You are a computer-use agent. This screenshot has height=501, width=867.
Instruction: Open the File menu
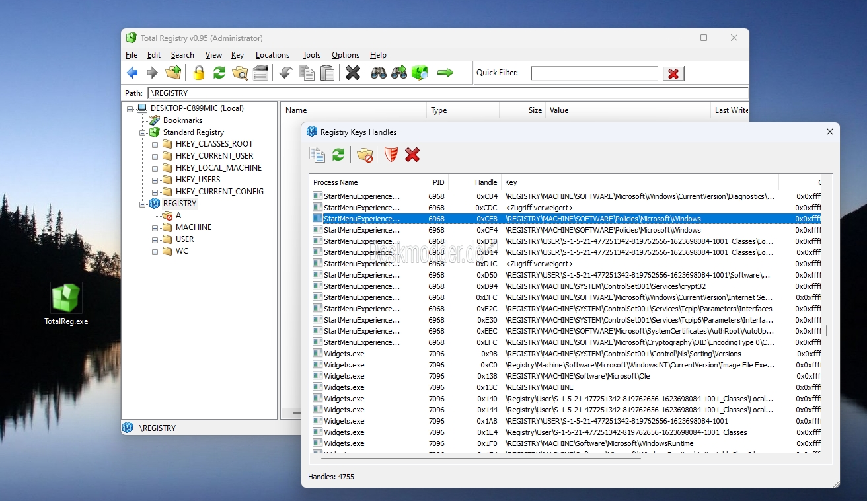[x=132, y=55]
